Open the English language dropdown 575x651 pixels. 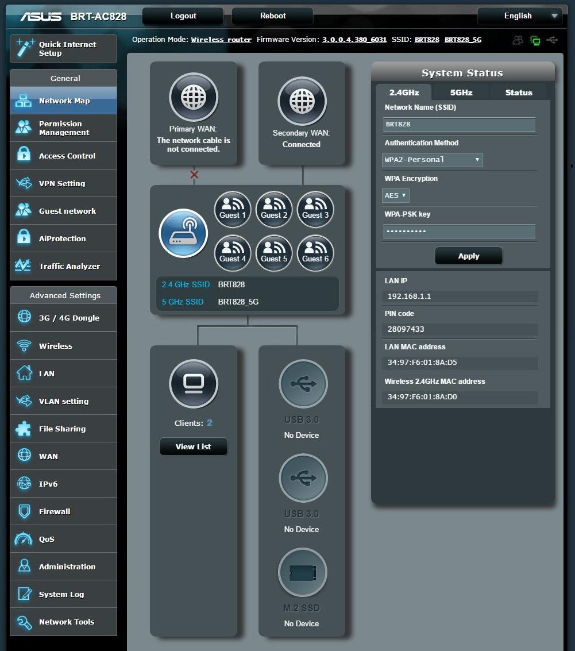click(x=520, y=16)
